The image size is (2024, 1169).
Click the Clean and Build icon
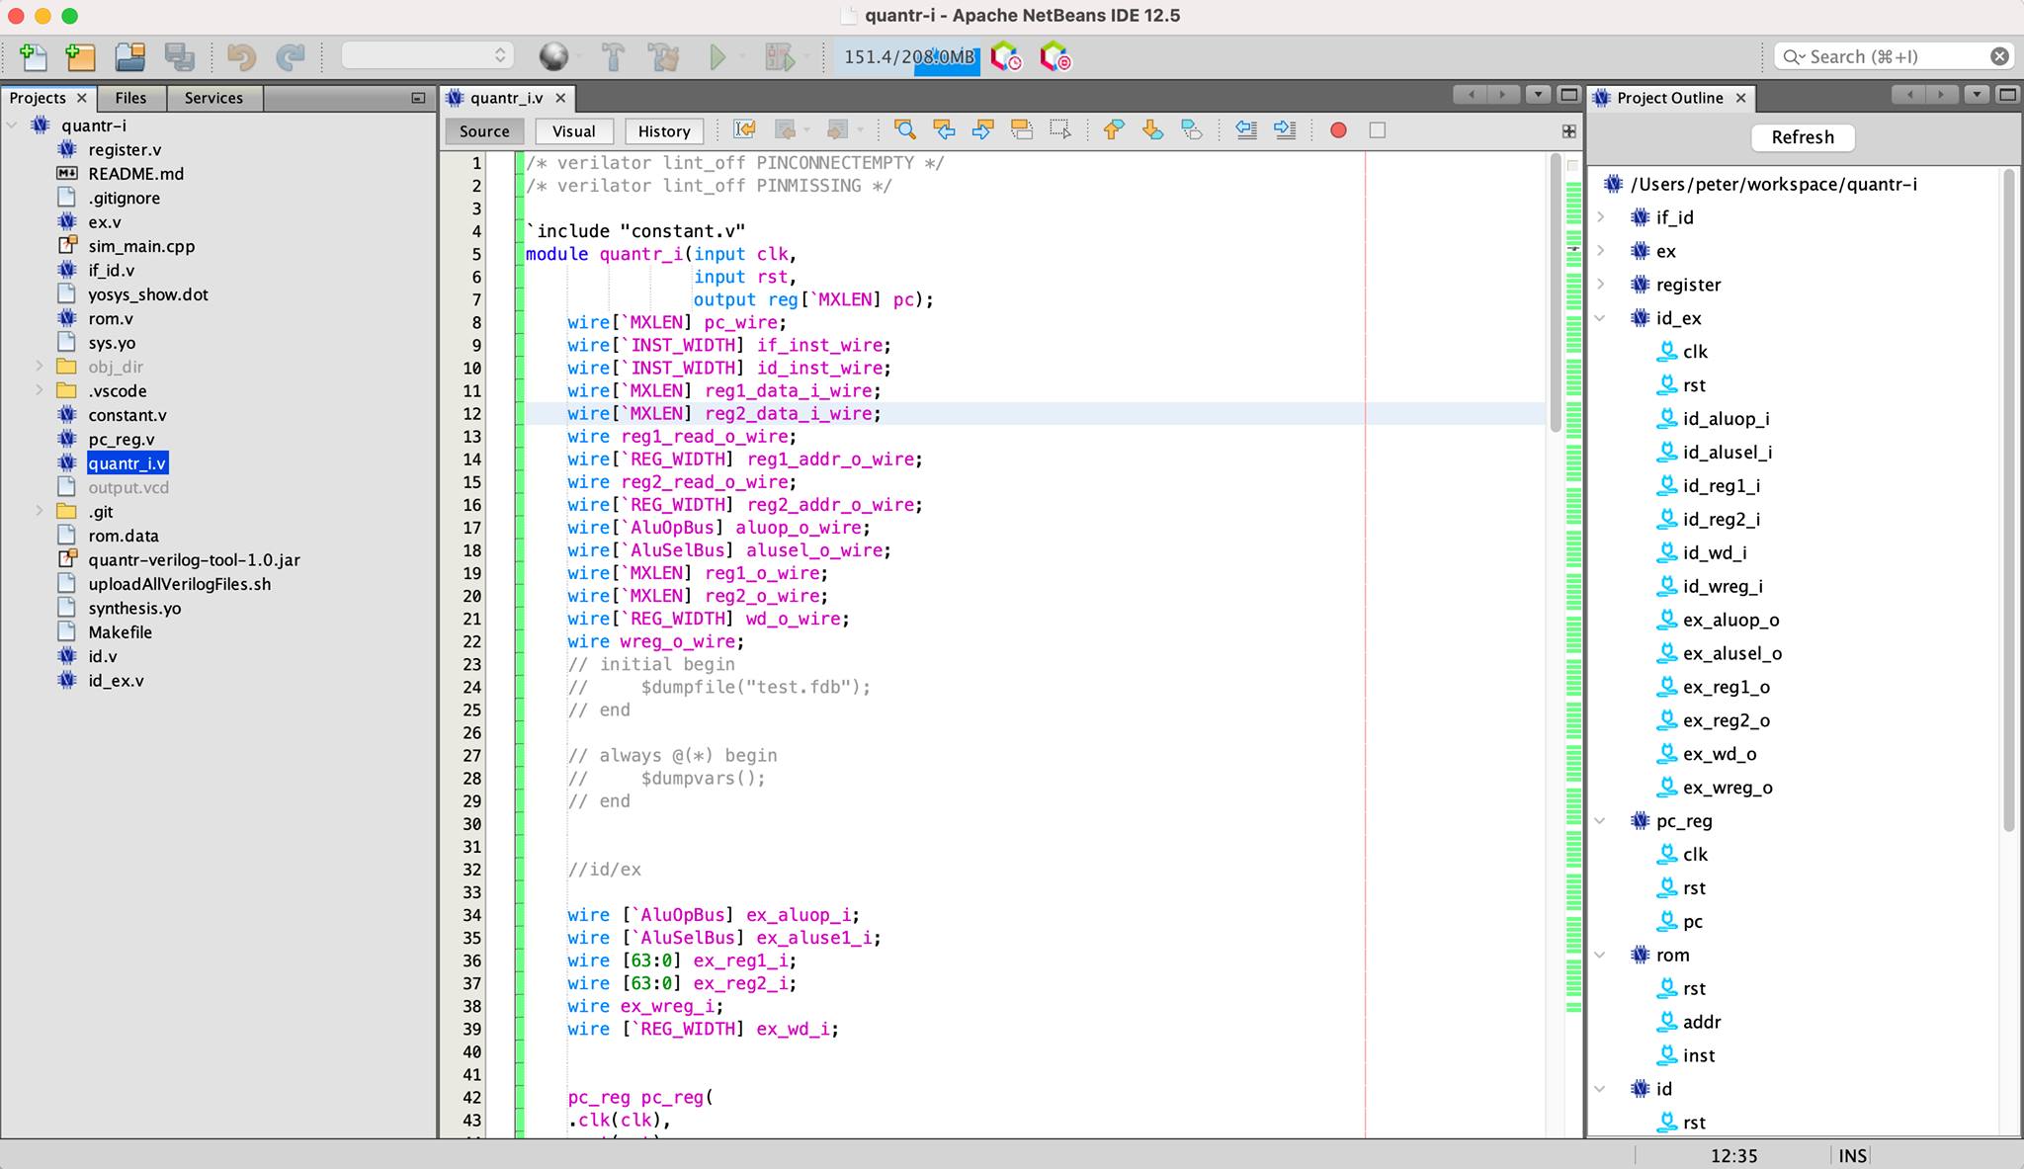pyautogui.click(x=663, y=56)
